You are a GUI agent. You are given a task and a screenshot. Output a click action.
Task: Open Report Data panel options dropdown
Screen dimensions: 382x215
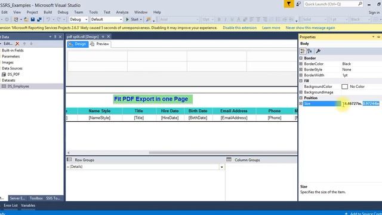coord(50,37)
